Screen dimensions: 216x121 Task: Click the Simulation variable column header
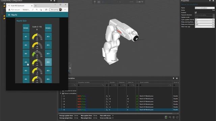91,82
